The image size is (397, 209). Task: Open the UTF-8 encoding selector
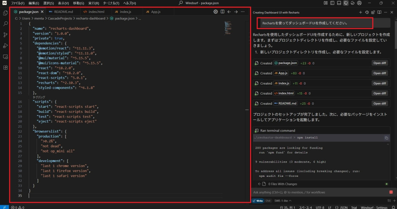pos(320,207)
